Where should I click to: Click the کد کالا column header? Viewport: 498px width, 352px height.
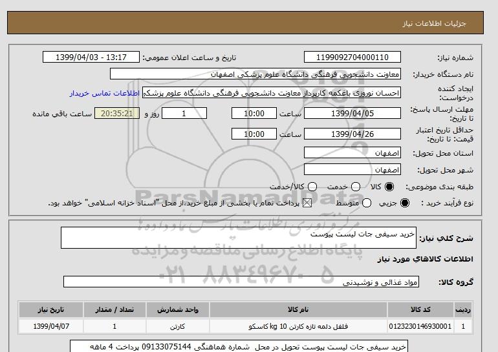pos(420,309)
